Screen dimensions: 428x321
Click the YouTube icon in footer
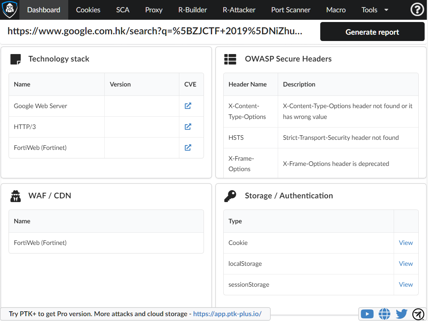(367, 314)
